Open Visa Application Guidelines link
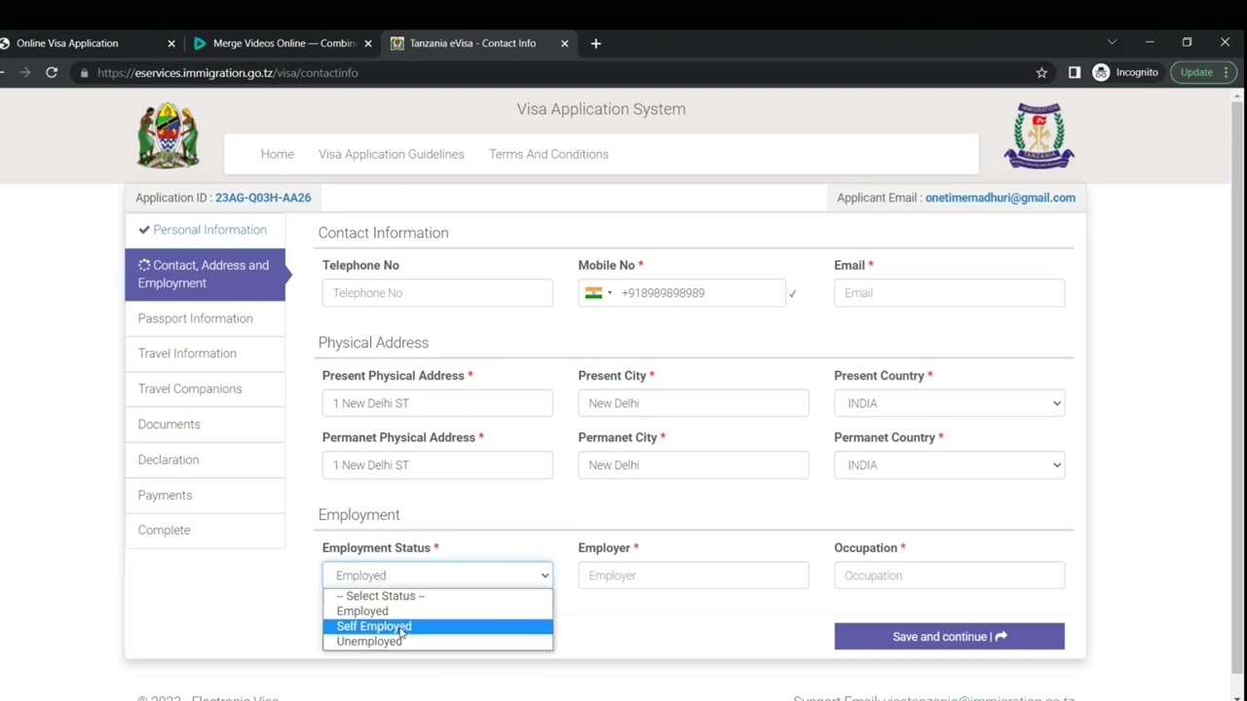 pyautogui.click(x=391, y=154)
